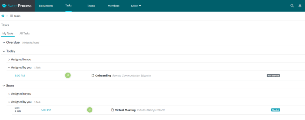The image size is (305, 120).
Task: Click the Not started status badge
Action: coord(273,76)
